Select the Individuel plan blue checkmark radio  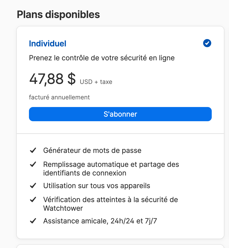[x=207, y=43]
